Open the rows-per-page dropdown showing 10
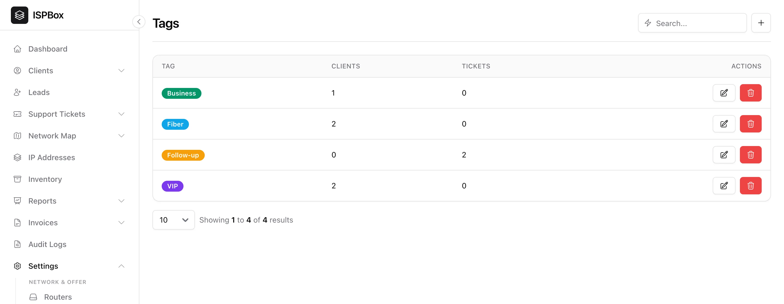 (x=173, y=220)
